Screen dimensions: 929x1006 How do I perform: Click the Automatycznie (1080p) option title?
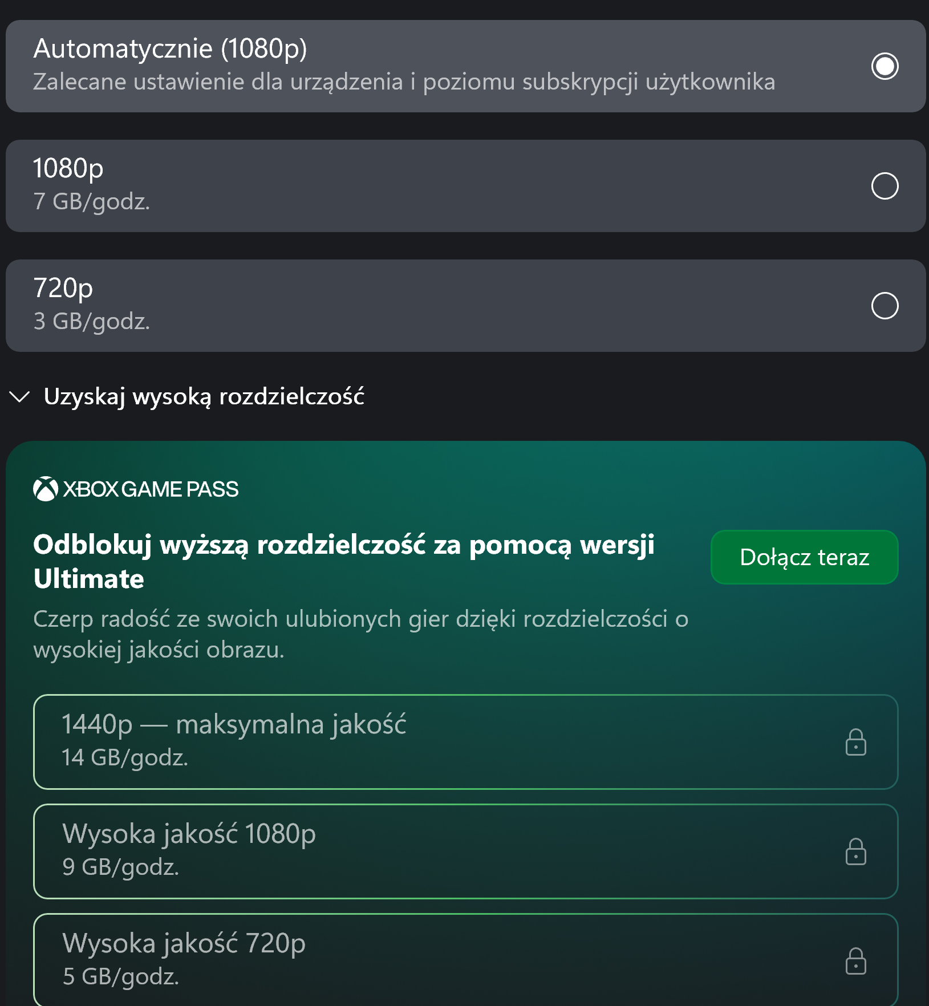click(x=170, y=49)
